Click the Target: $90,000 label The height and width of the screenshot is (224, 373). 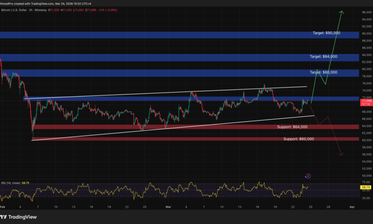[326, 33]
